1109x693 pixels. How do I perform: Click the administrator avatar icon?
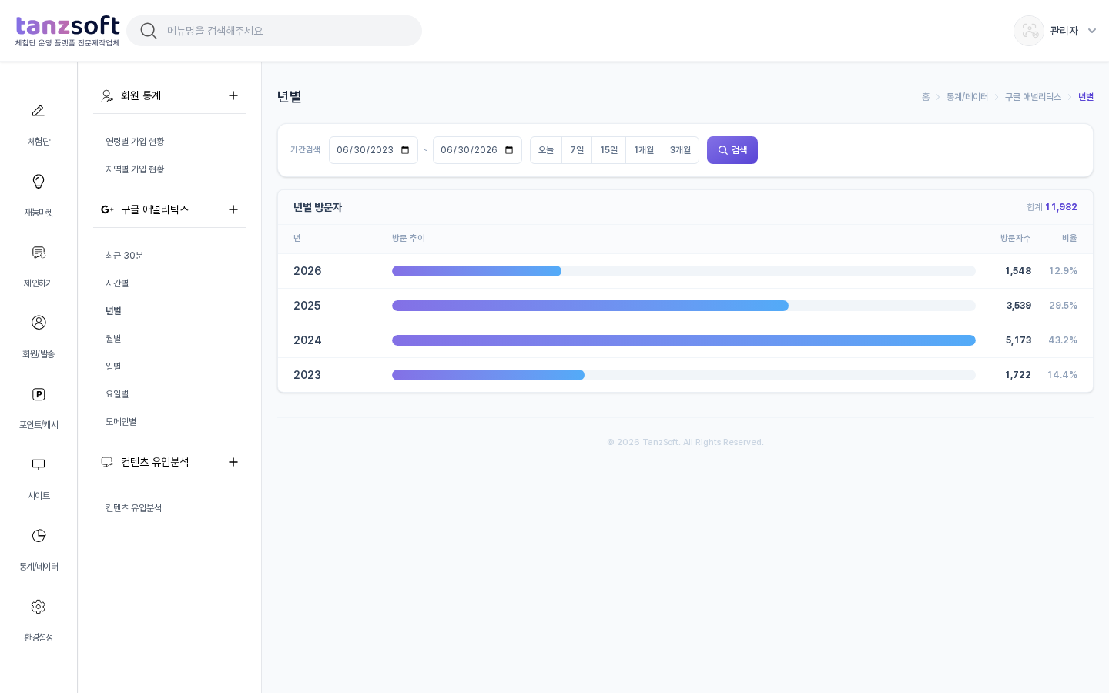coord(1029,31)
